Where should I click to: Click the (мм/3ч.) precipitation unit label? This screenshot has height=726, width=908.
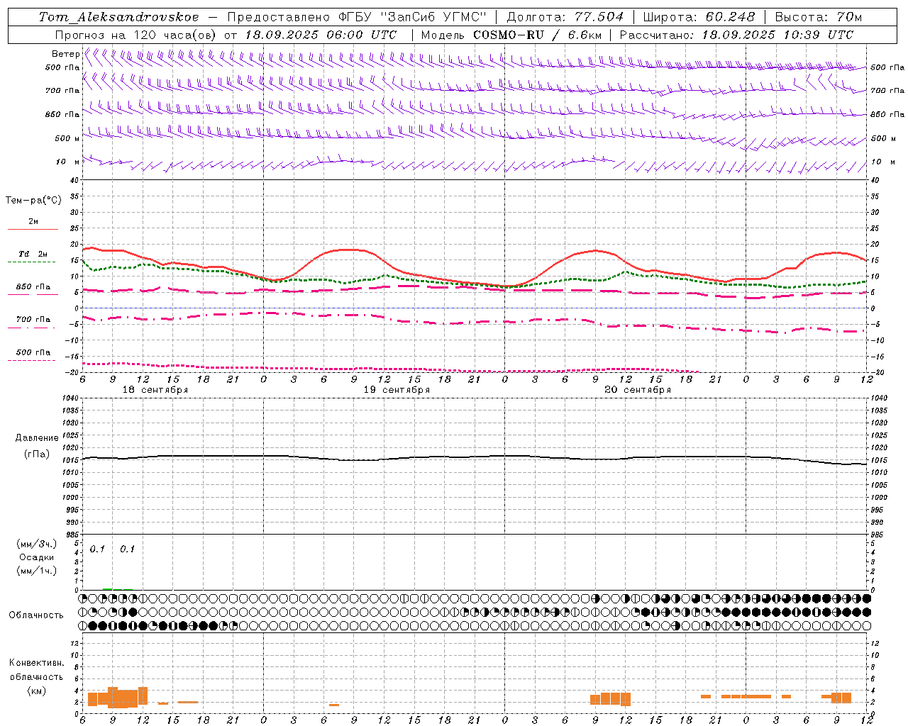point(36,544)
